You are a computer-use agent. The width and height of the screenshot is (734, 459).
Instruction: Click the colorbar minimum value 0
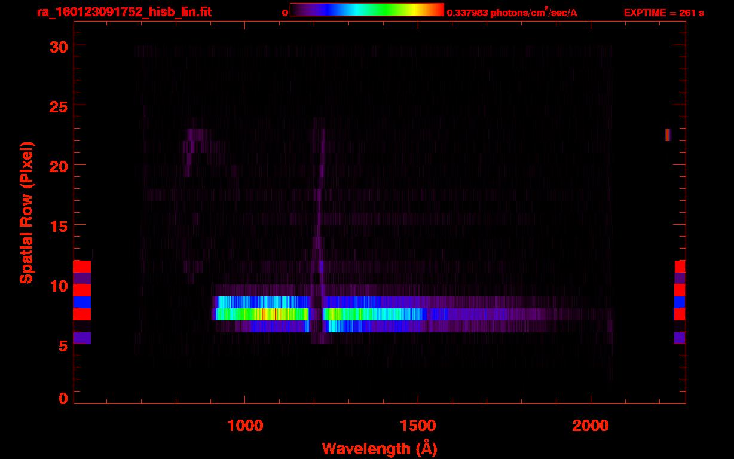pos(285,13)
